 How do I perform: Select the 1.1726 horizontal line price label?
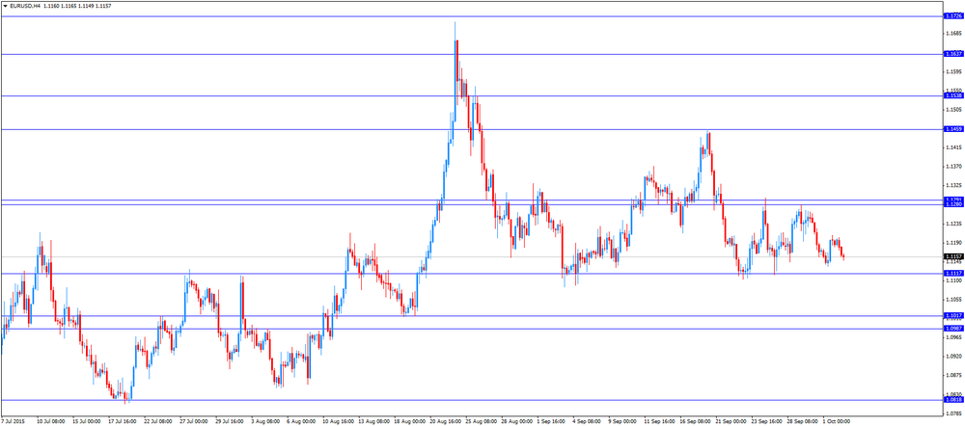[953, 16]
